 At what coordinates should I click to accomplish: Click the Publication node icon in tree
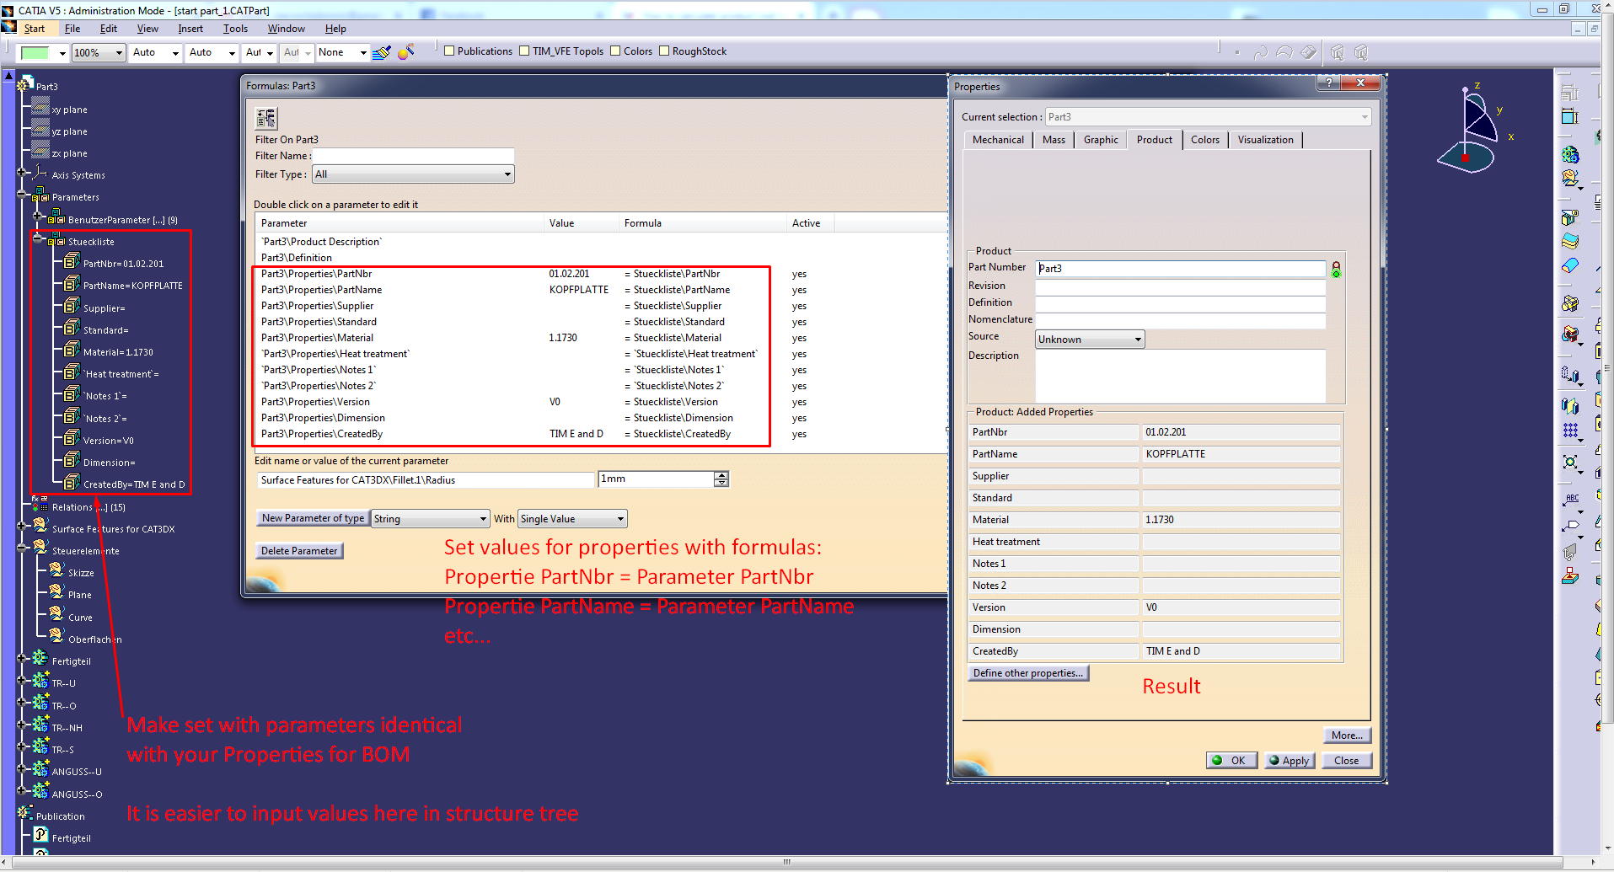coord(25,815)
